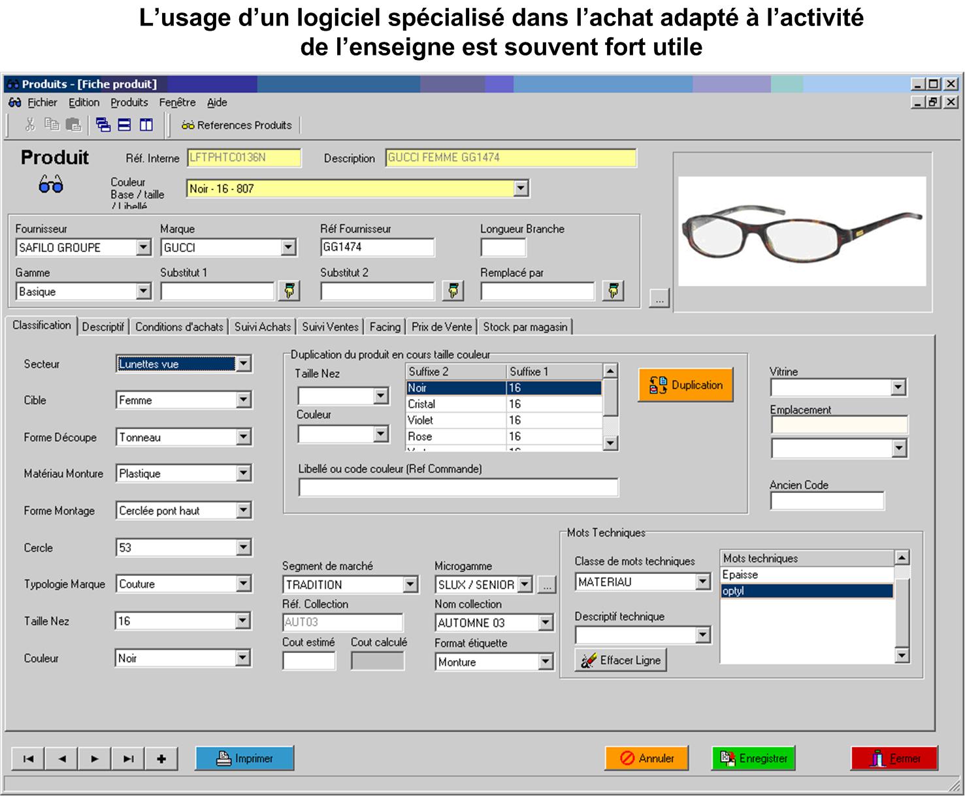The image size is (965, 796).
Task: Switch to the Stock par magasin tab
Action: pyautogui.click(x=525, y=327)
